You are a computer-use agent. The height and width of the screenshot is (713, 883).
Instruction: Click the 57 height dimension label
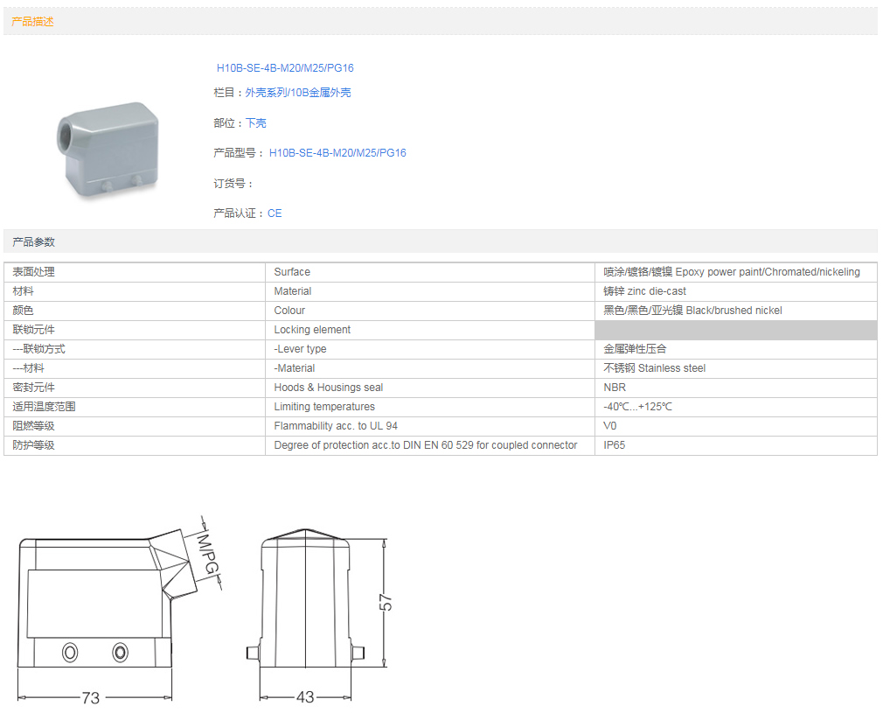(386, 602)
